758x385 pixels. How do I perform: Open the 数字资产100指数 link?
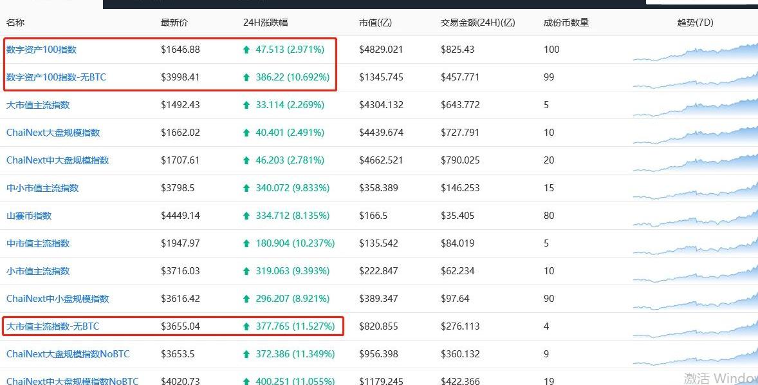click(x=41, y=50)
